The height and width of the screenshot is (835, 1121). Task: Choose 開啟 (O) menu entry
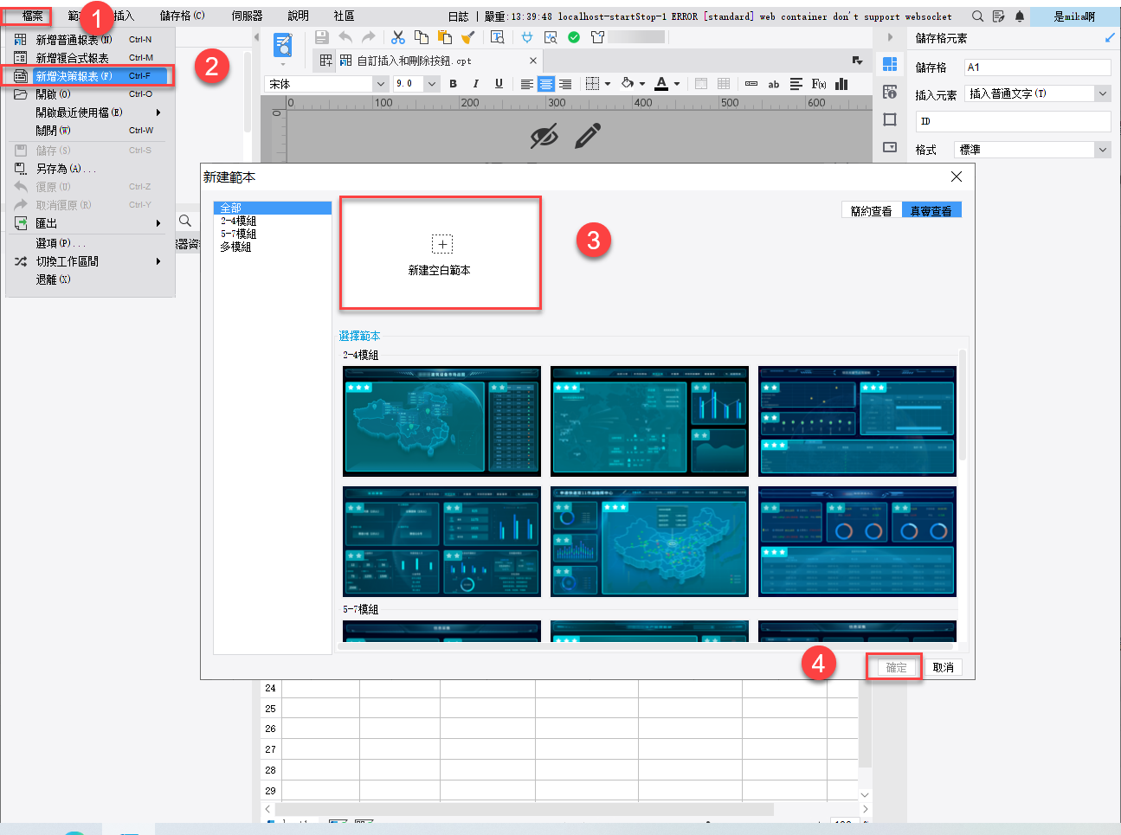[x=90, y=94]
